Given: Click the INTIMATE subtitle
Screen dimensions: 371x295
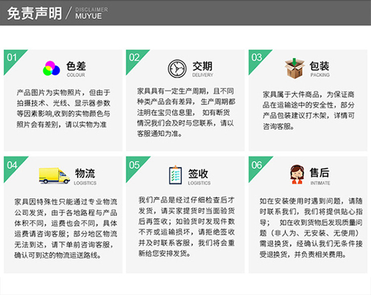Looking at the screenshot, I should [x=320, y=183].
